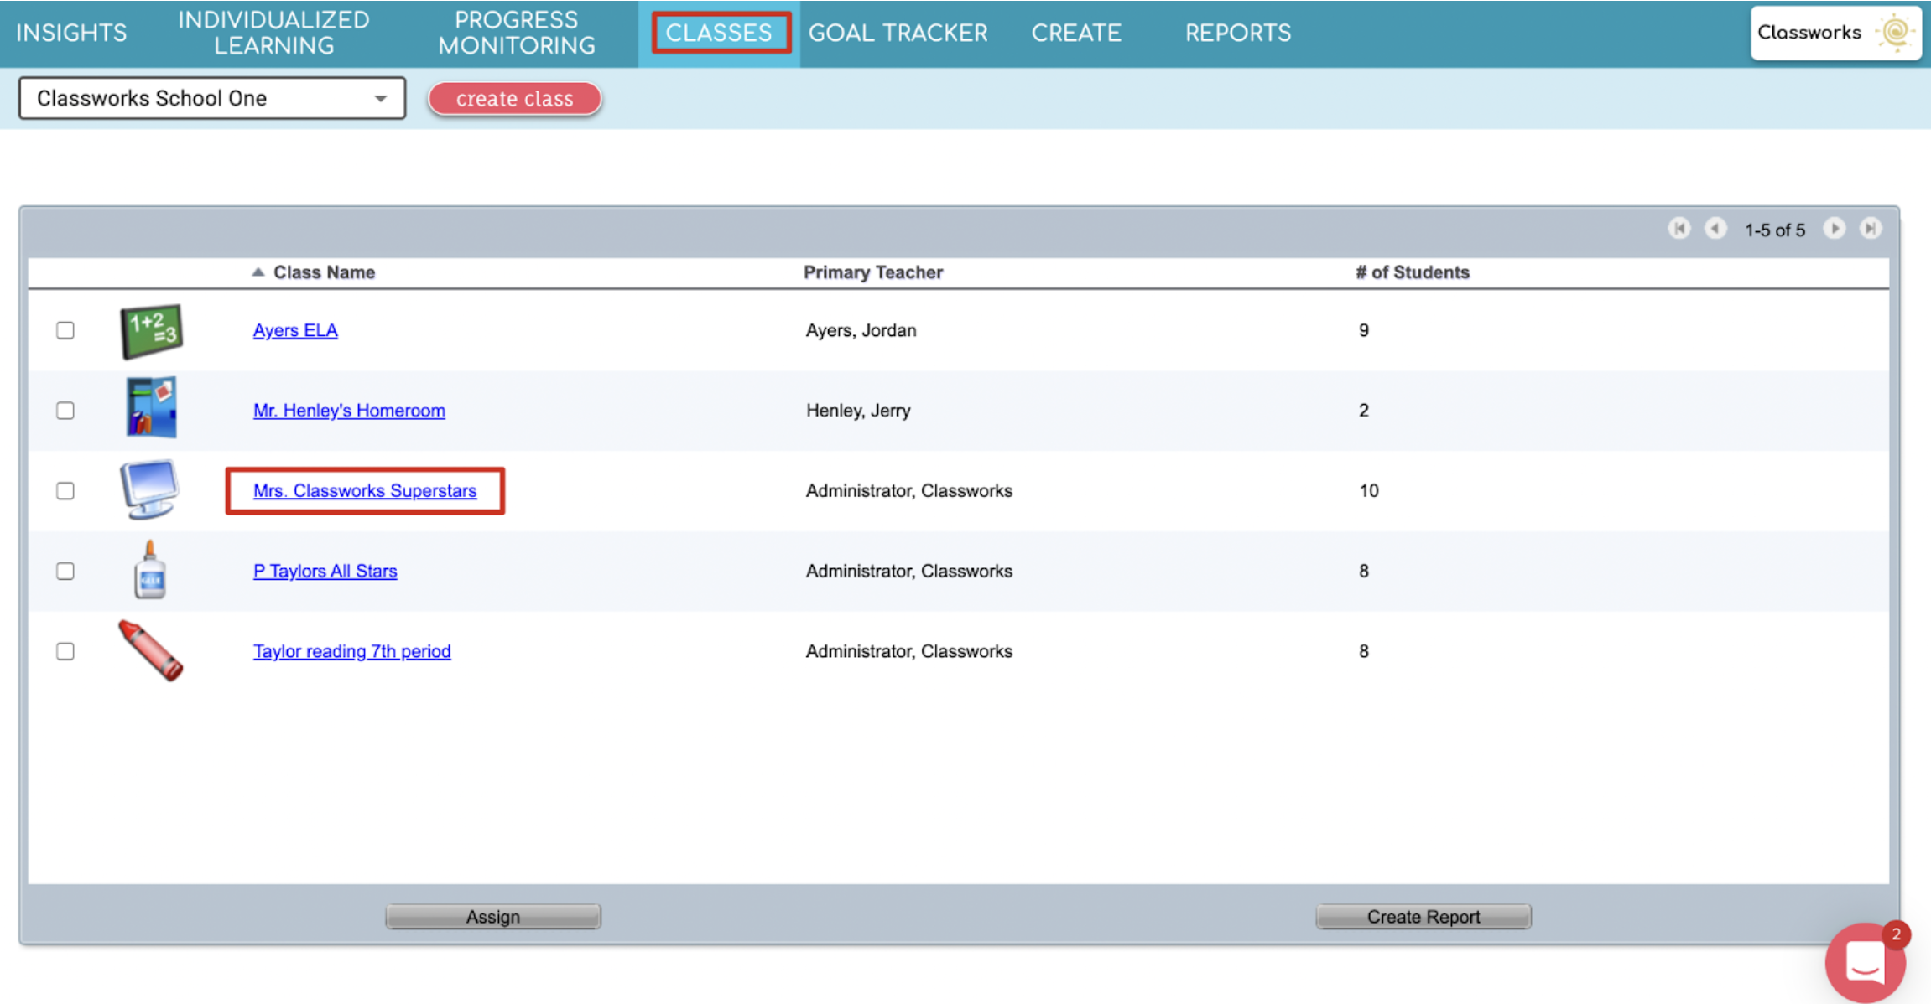Screen dimensions: 1931x1004
Task: Check the Ayers ELA class checkbox
Action: pyautogui.click(x=65, y=330)
